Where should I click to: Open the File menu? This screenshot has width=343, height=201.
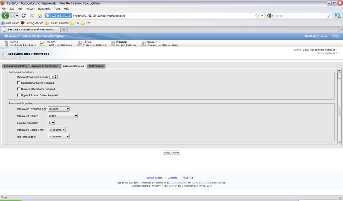3,8
